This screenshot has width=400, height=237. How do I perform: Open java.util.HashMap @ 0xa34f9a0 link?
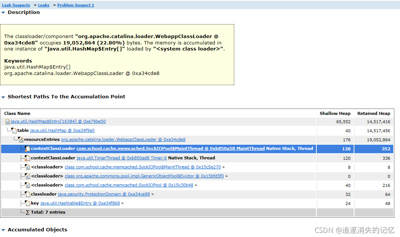(x=62, y=130)
